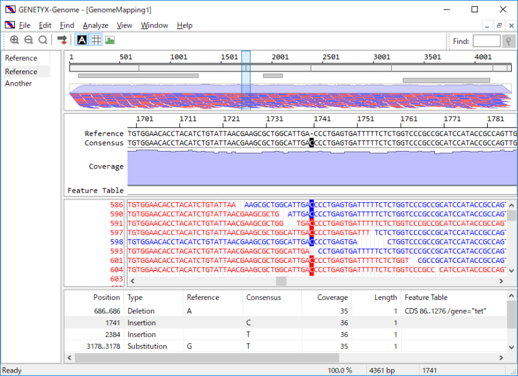Select the 686..686 Deletion row

[285, 311]
